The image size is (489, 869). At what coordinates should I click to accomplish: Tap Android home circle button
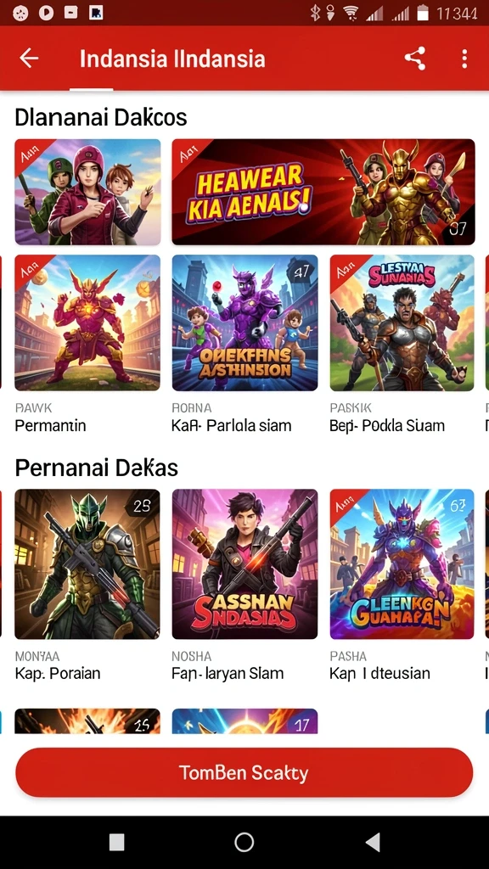tap(244, 843)
